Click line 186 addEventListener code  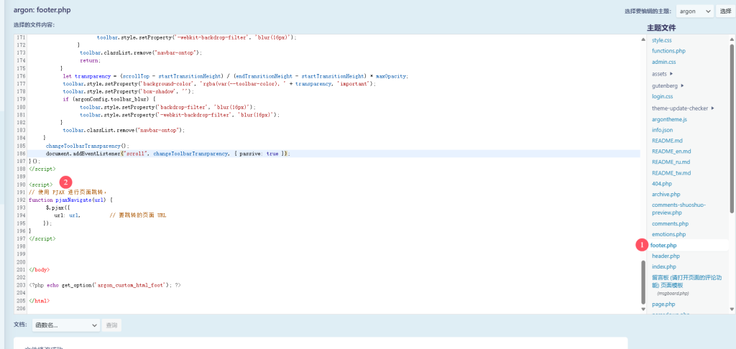(x=168, y=154)
